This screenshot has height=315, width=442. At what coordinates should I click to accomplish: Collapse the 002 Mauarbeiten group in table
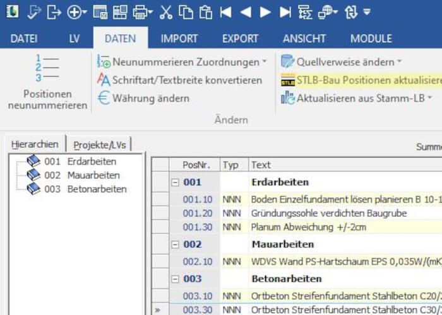[175, 244]
